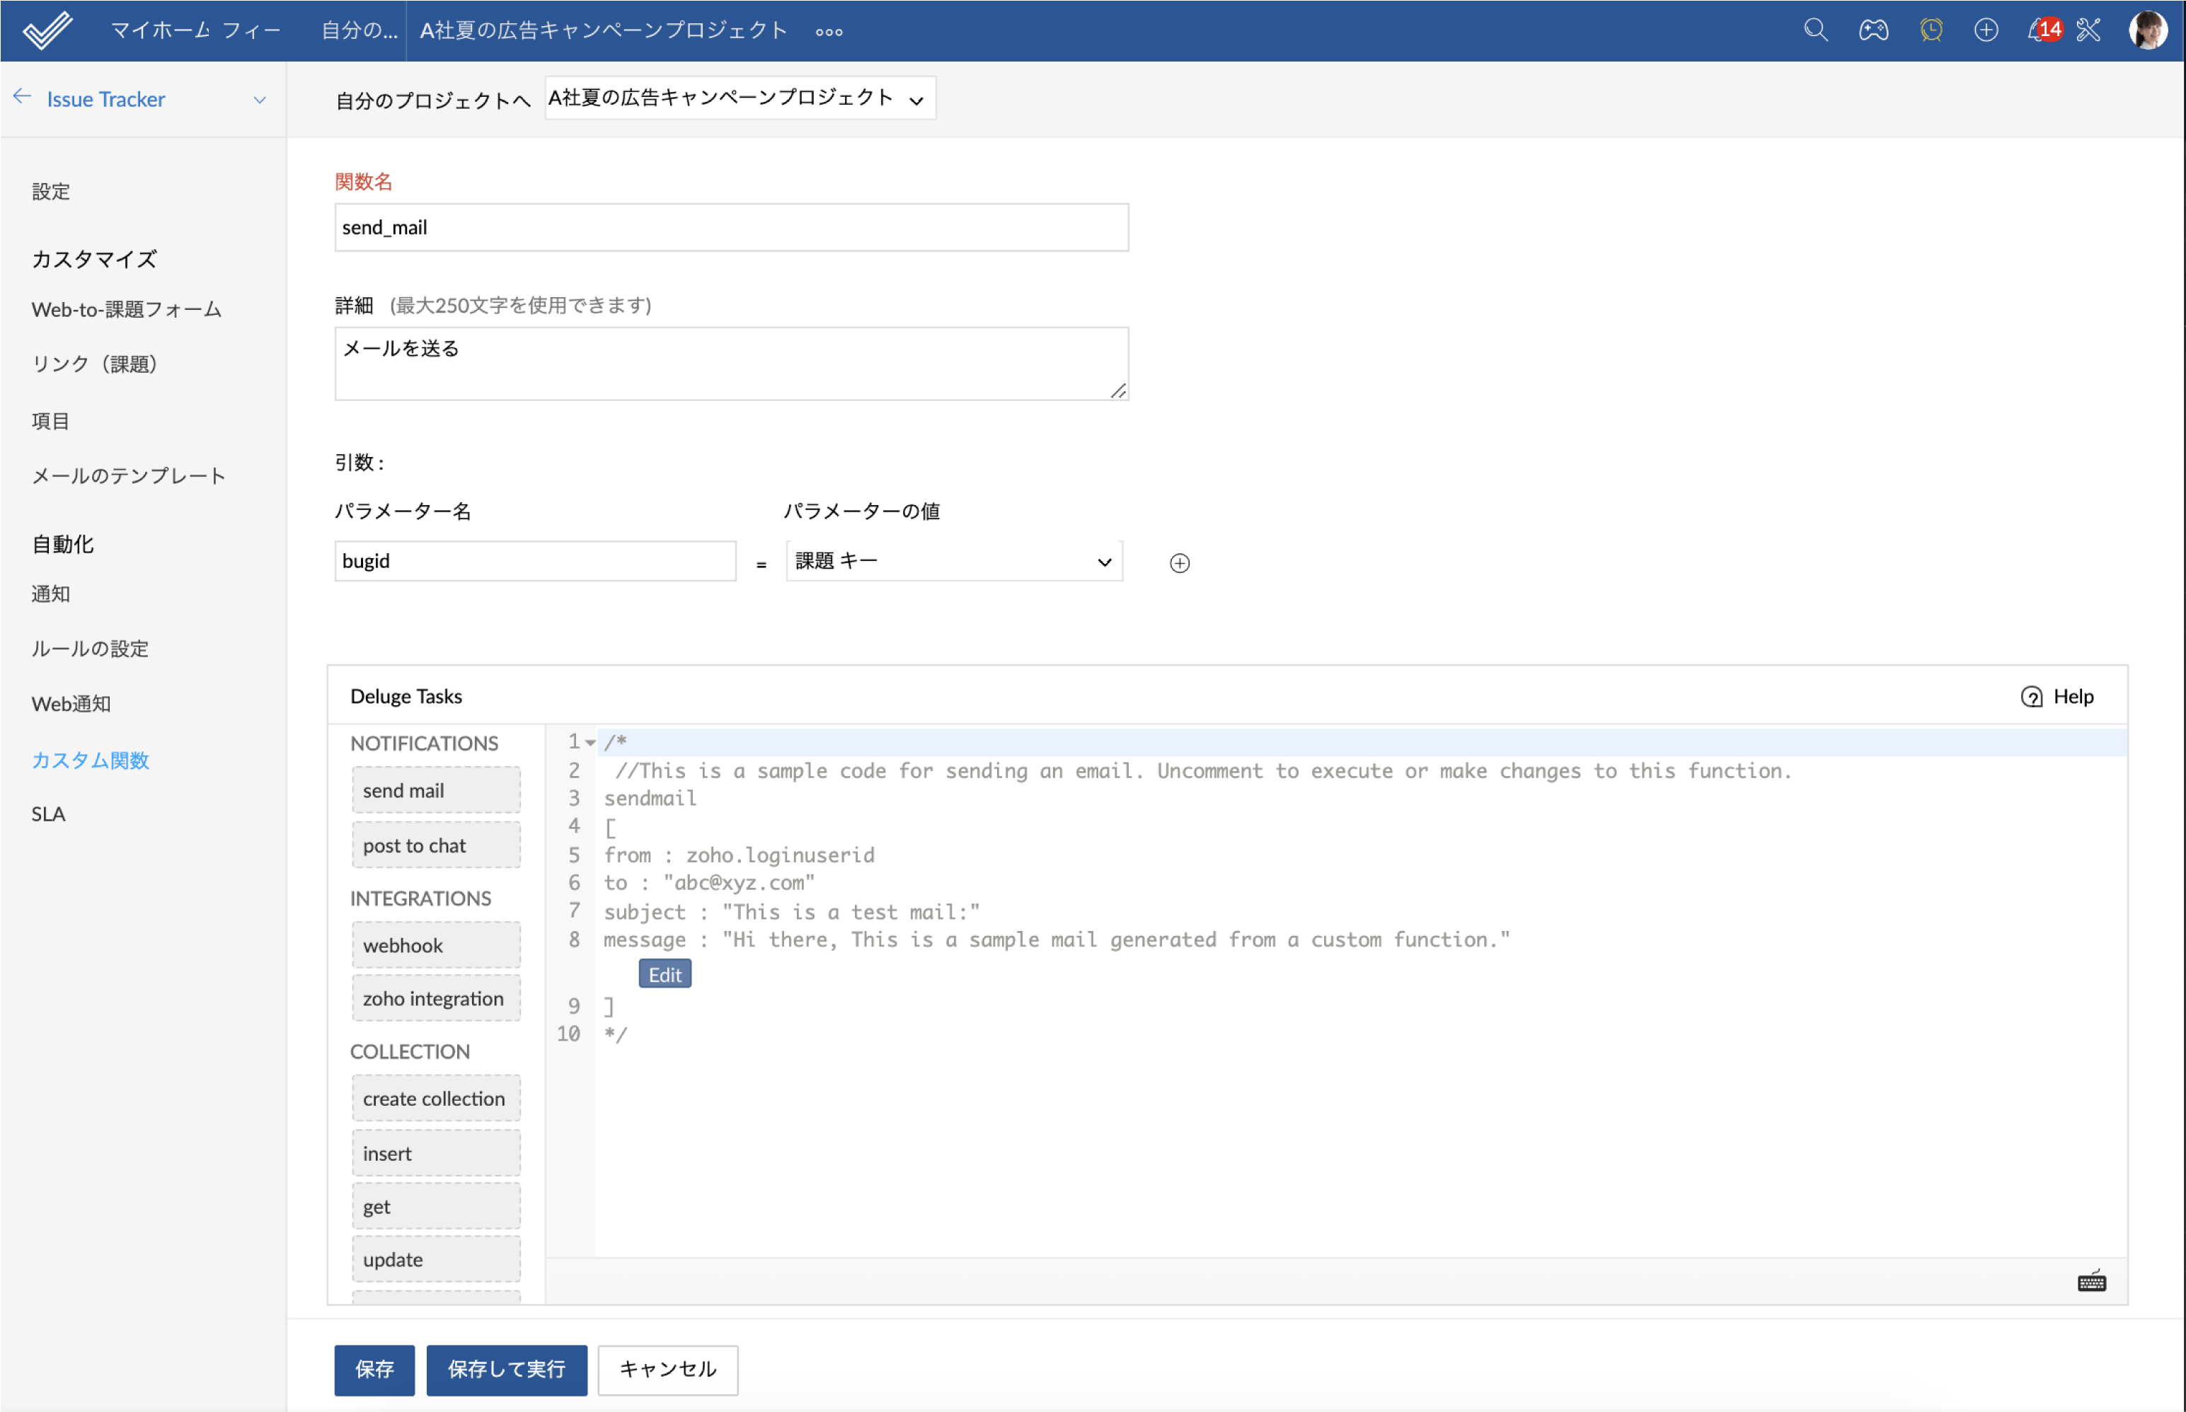
Task: Open the user profile avatar
Action: tap(2148, 30)
